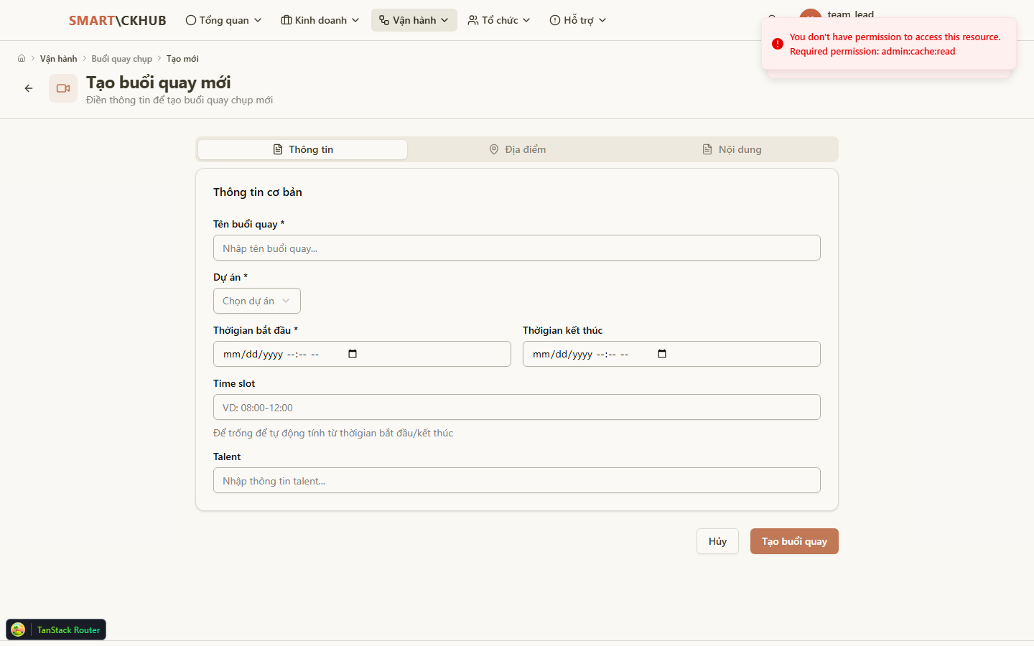The height and width of the screenshot is (646, 1034).
Task: Switch to the Địa điểm tab
Action: point(517,149)
